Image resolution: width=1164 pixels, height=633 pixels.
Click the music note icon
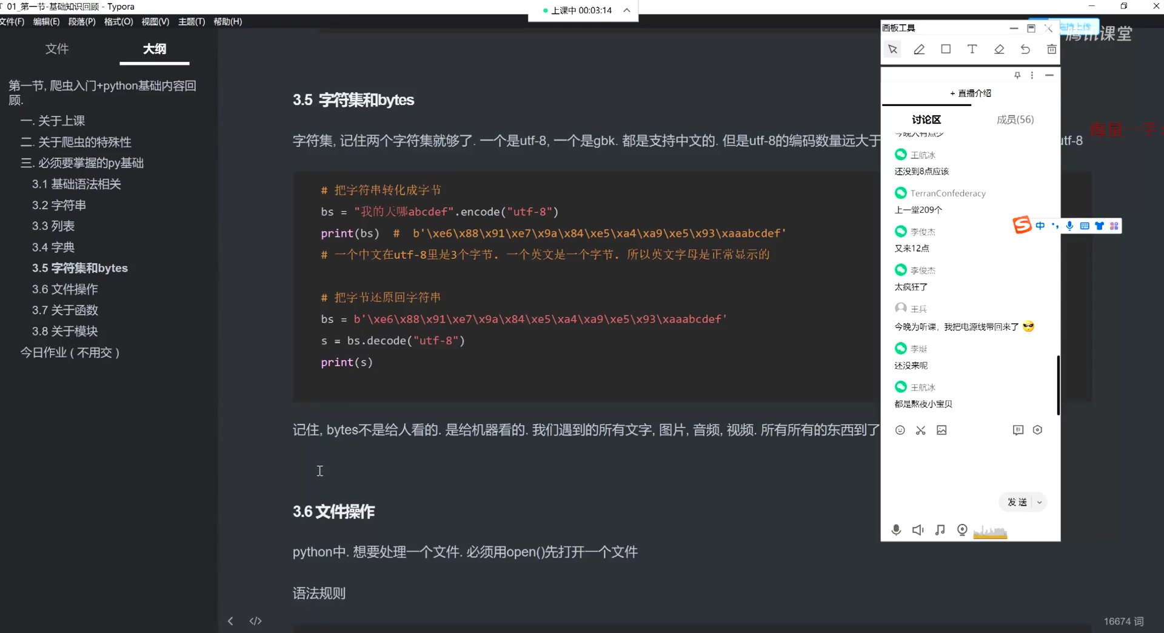(940, 530)
